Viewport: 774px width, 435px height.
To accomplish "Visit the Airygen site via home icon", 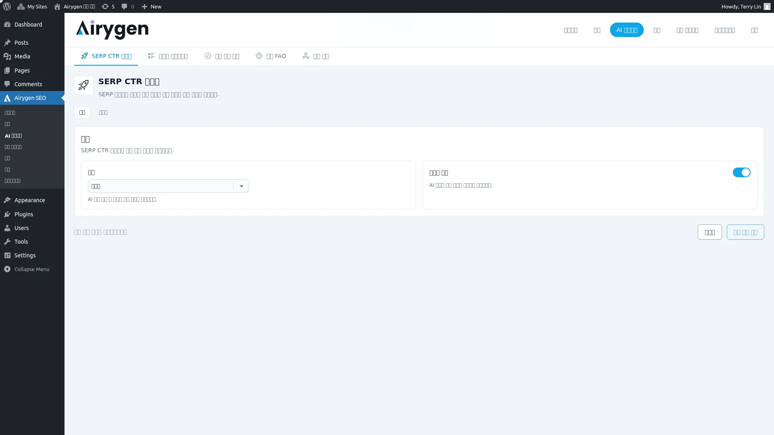I will 75,6.
